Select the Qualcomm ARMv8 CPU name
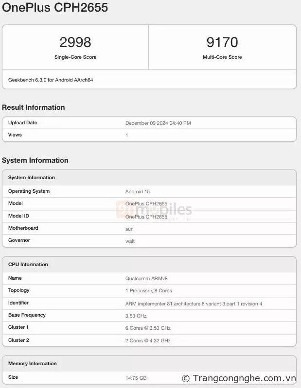This screenshot has width=301, height=388. tap(146, 279)
